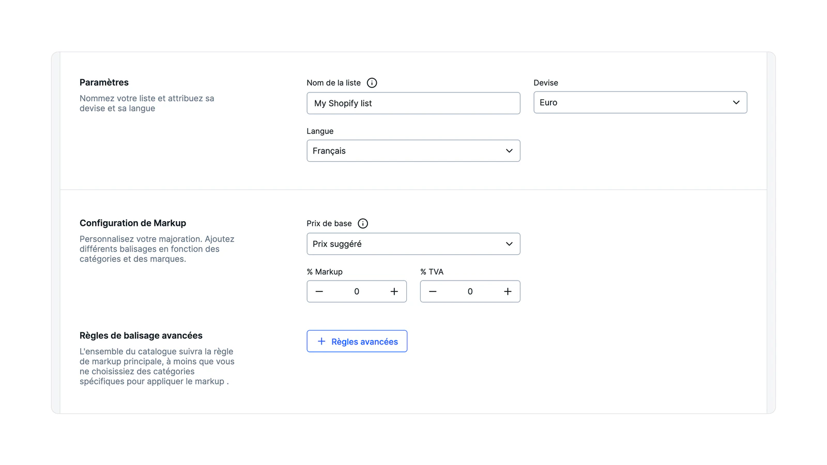Click the % Markup label
The width and height of the screenshot is (827, 465).
click(x=325, y=272)
